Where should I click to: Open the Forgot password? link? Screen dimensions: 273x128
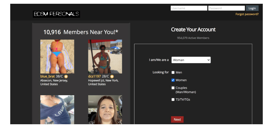(x=247, y=14)
